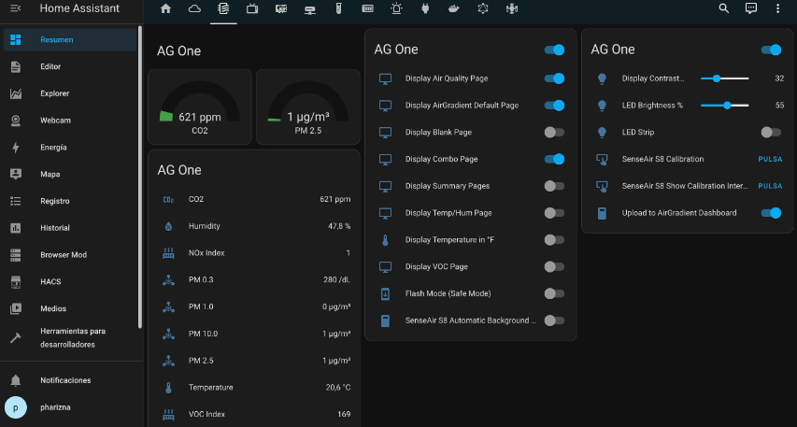This screenshot has height=427, width=797.
Task: Open the TV dashboard tab
Action: 252,8
